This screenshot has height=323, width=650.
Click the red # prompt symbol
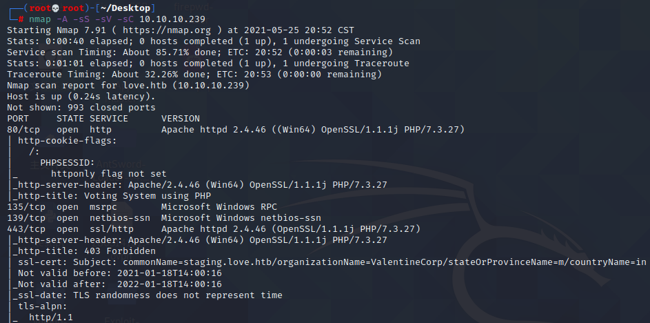(x=21, y=19)
